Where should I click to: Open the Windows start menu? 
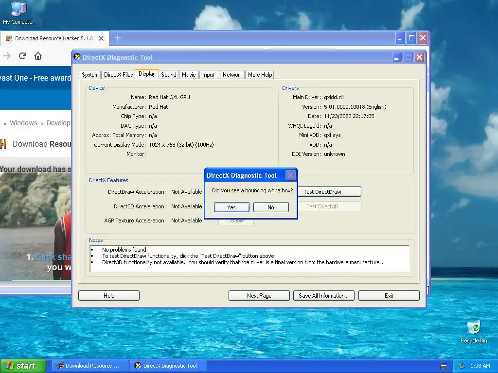pos(23,366)
